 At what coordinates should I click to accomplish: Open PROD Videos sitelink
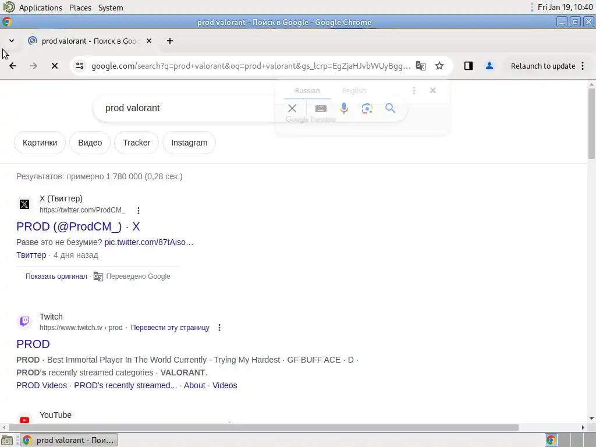(x=41, y=385)
